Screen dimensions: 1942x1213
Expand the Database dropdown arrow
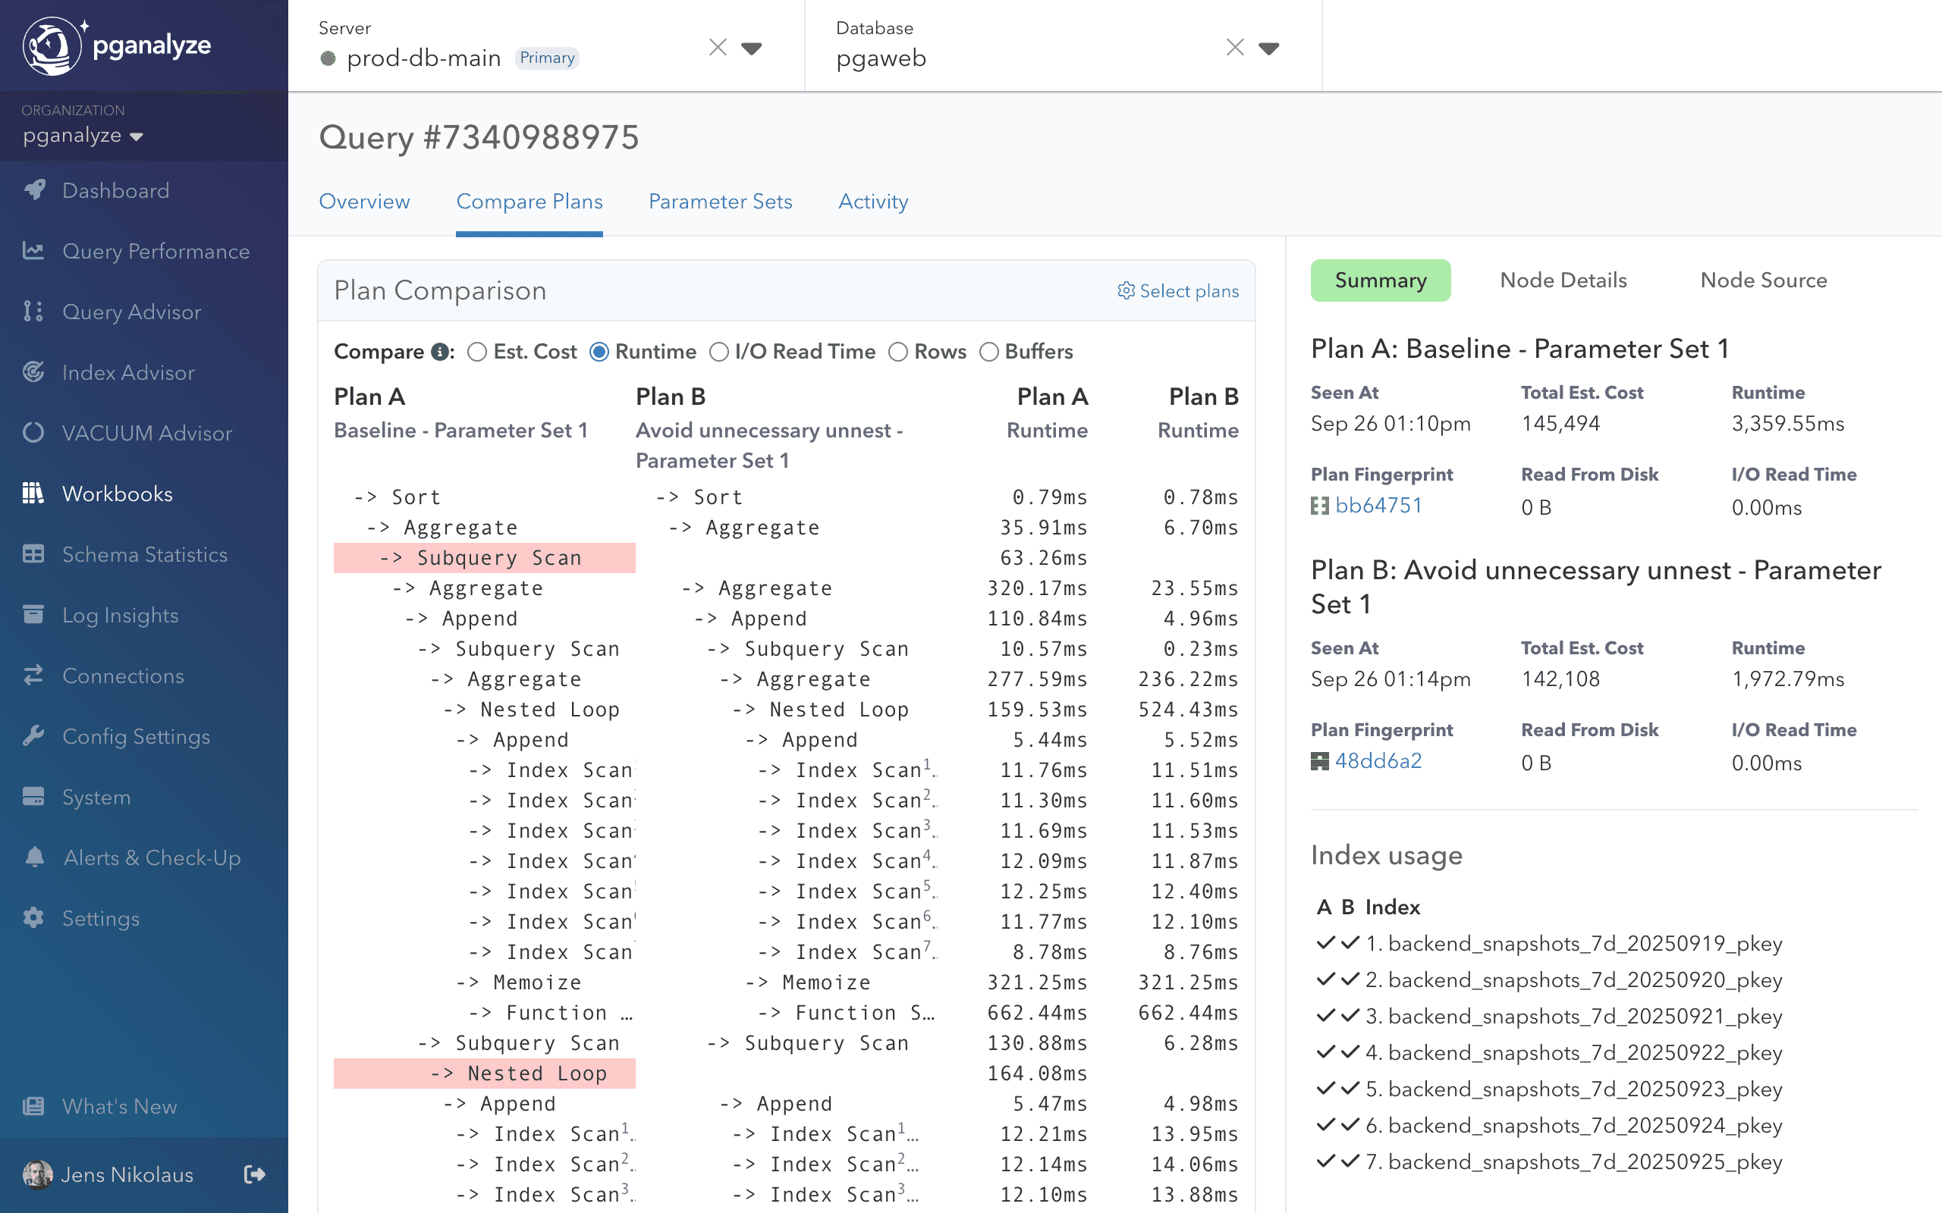(x=1268, y=48)
